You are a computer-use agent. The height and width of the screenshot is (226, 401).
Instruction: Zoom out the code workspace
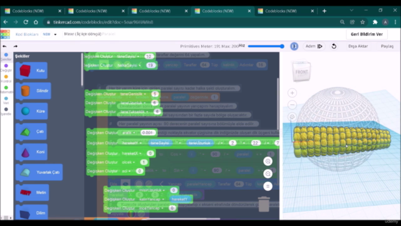[x=268, y=174]
